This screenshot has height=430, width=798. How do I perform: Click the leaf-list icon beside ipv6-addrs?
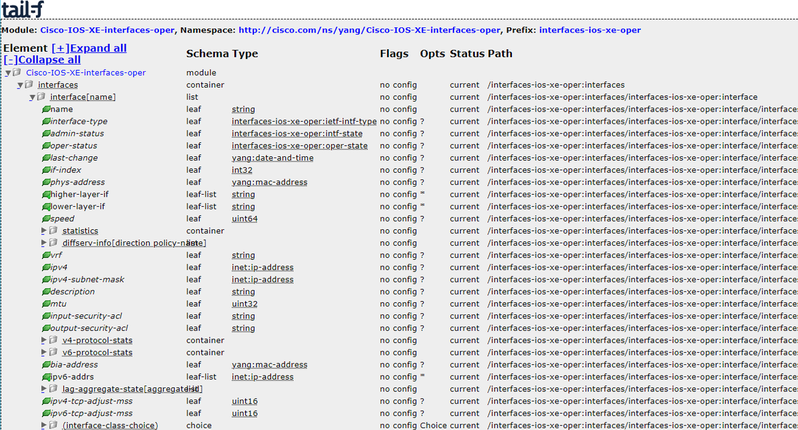[46, 377]
